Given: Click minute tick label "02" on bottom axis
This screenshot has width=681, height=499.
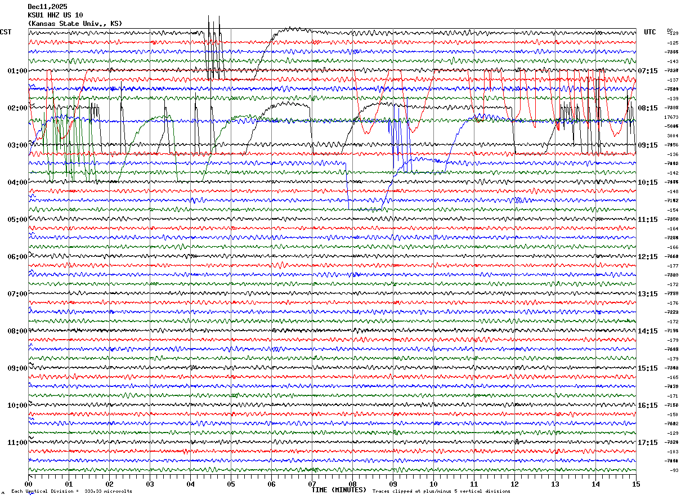Looking at the screenshot, I should click(109, 484).
